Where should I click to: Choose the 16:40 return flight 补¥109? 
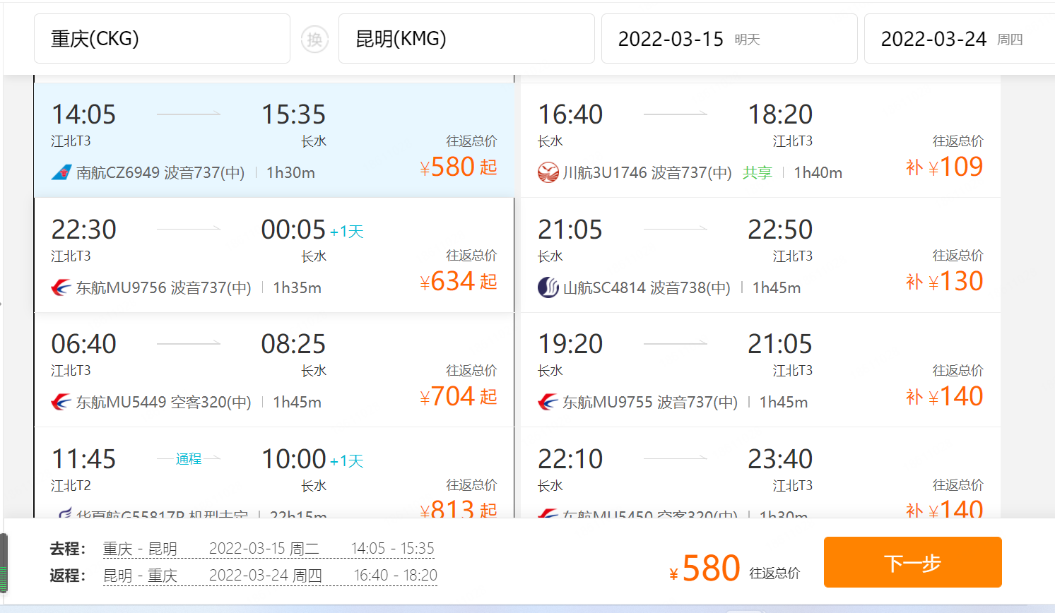pos(760,140)
